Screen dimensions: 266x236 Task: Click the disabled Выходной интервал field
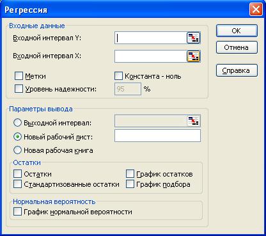[151, 121]
